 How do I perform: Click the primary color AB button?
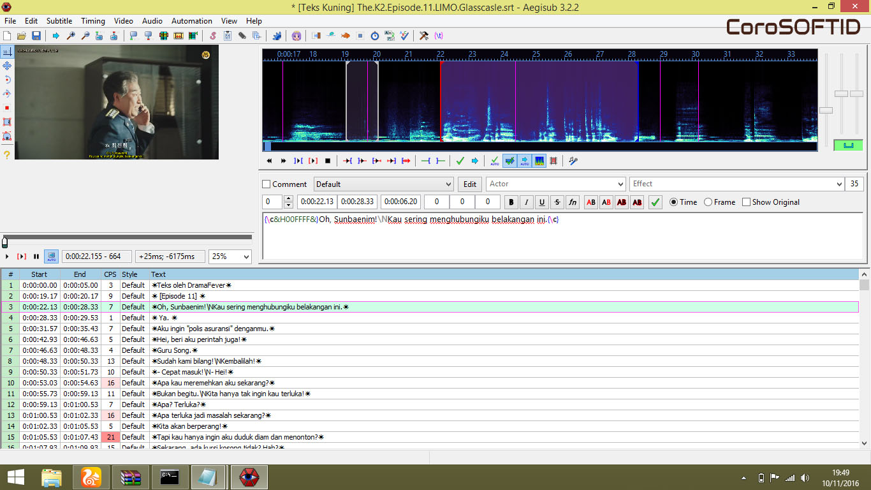click(591, 202)
